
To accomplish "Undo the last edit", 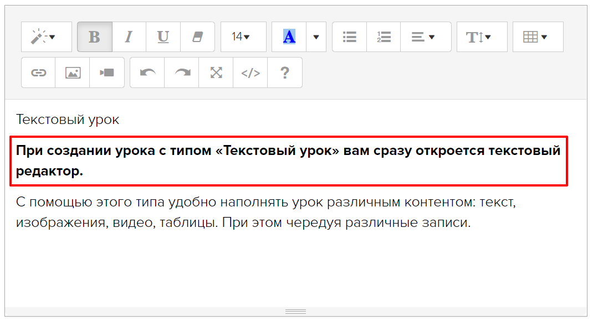I will coord(147,73).
